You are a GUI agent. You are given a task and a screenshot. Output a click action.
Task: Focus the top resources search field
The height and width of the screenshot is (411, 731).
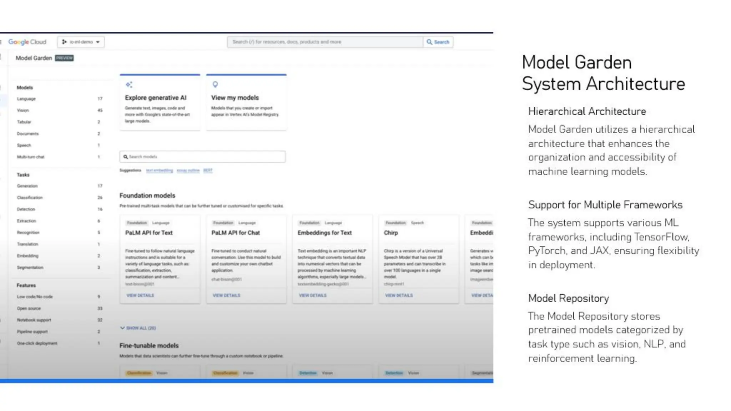coord(325,42)
